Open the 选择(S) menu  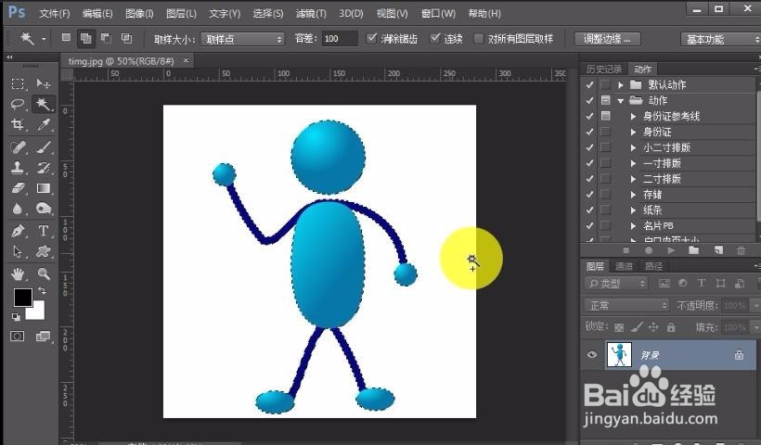pyautogui.click(x=268, y=14)
